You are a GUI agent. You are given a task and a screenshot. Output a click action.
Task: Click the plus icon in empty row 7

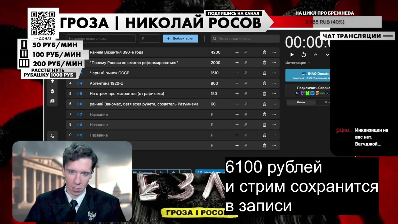pos(237,114)
